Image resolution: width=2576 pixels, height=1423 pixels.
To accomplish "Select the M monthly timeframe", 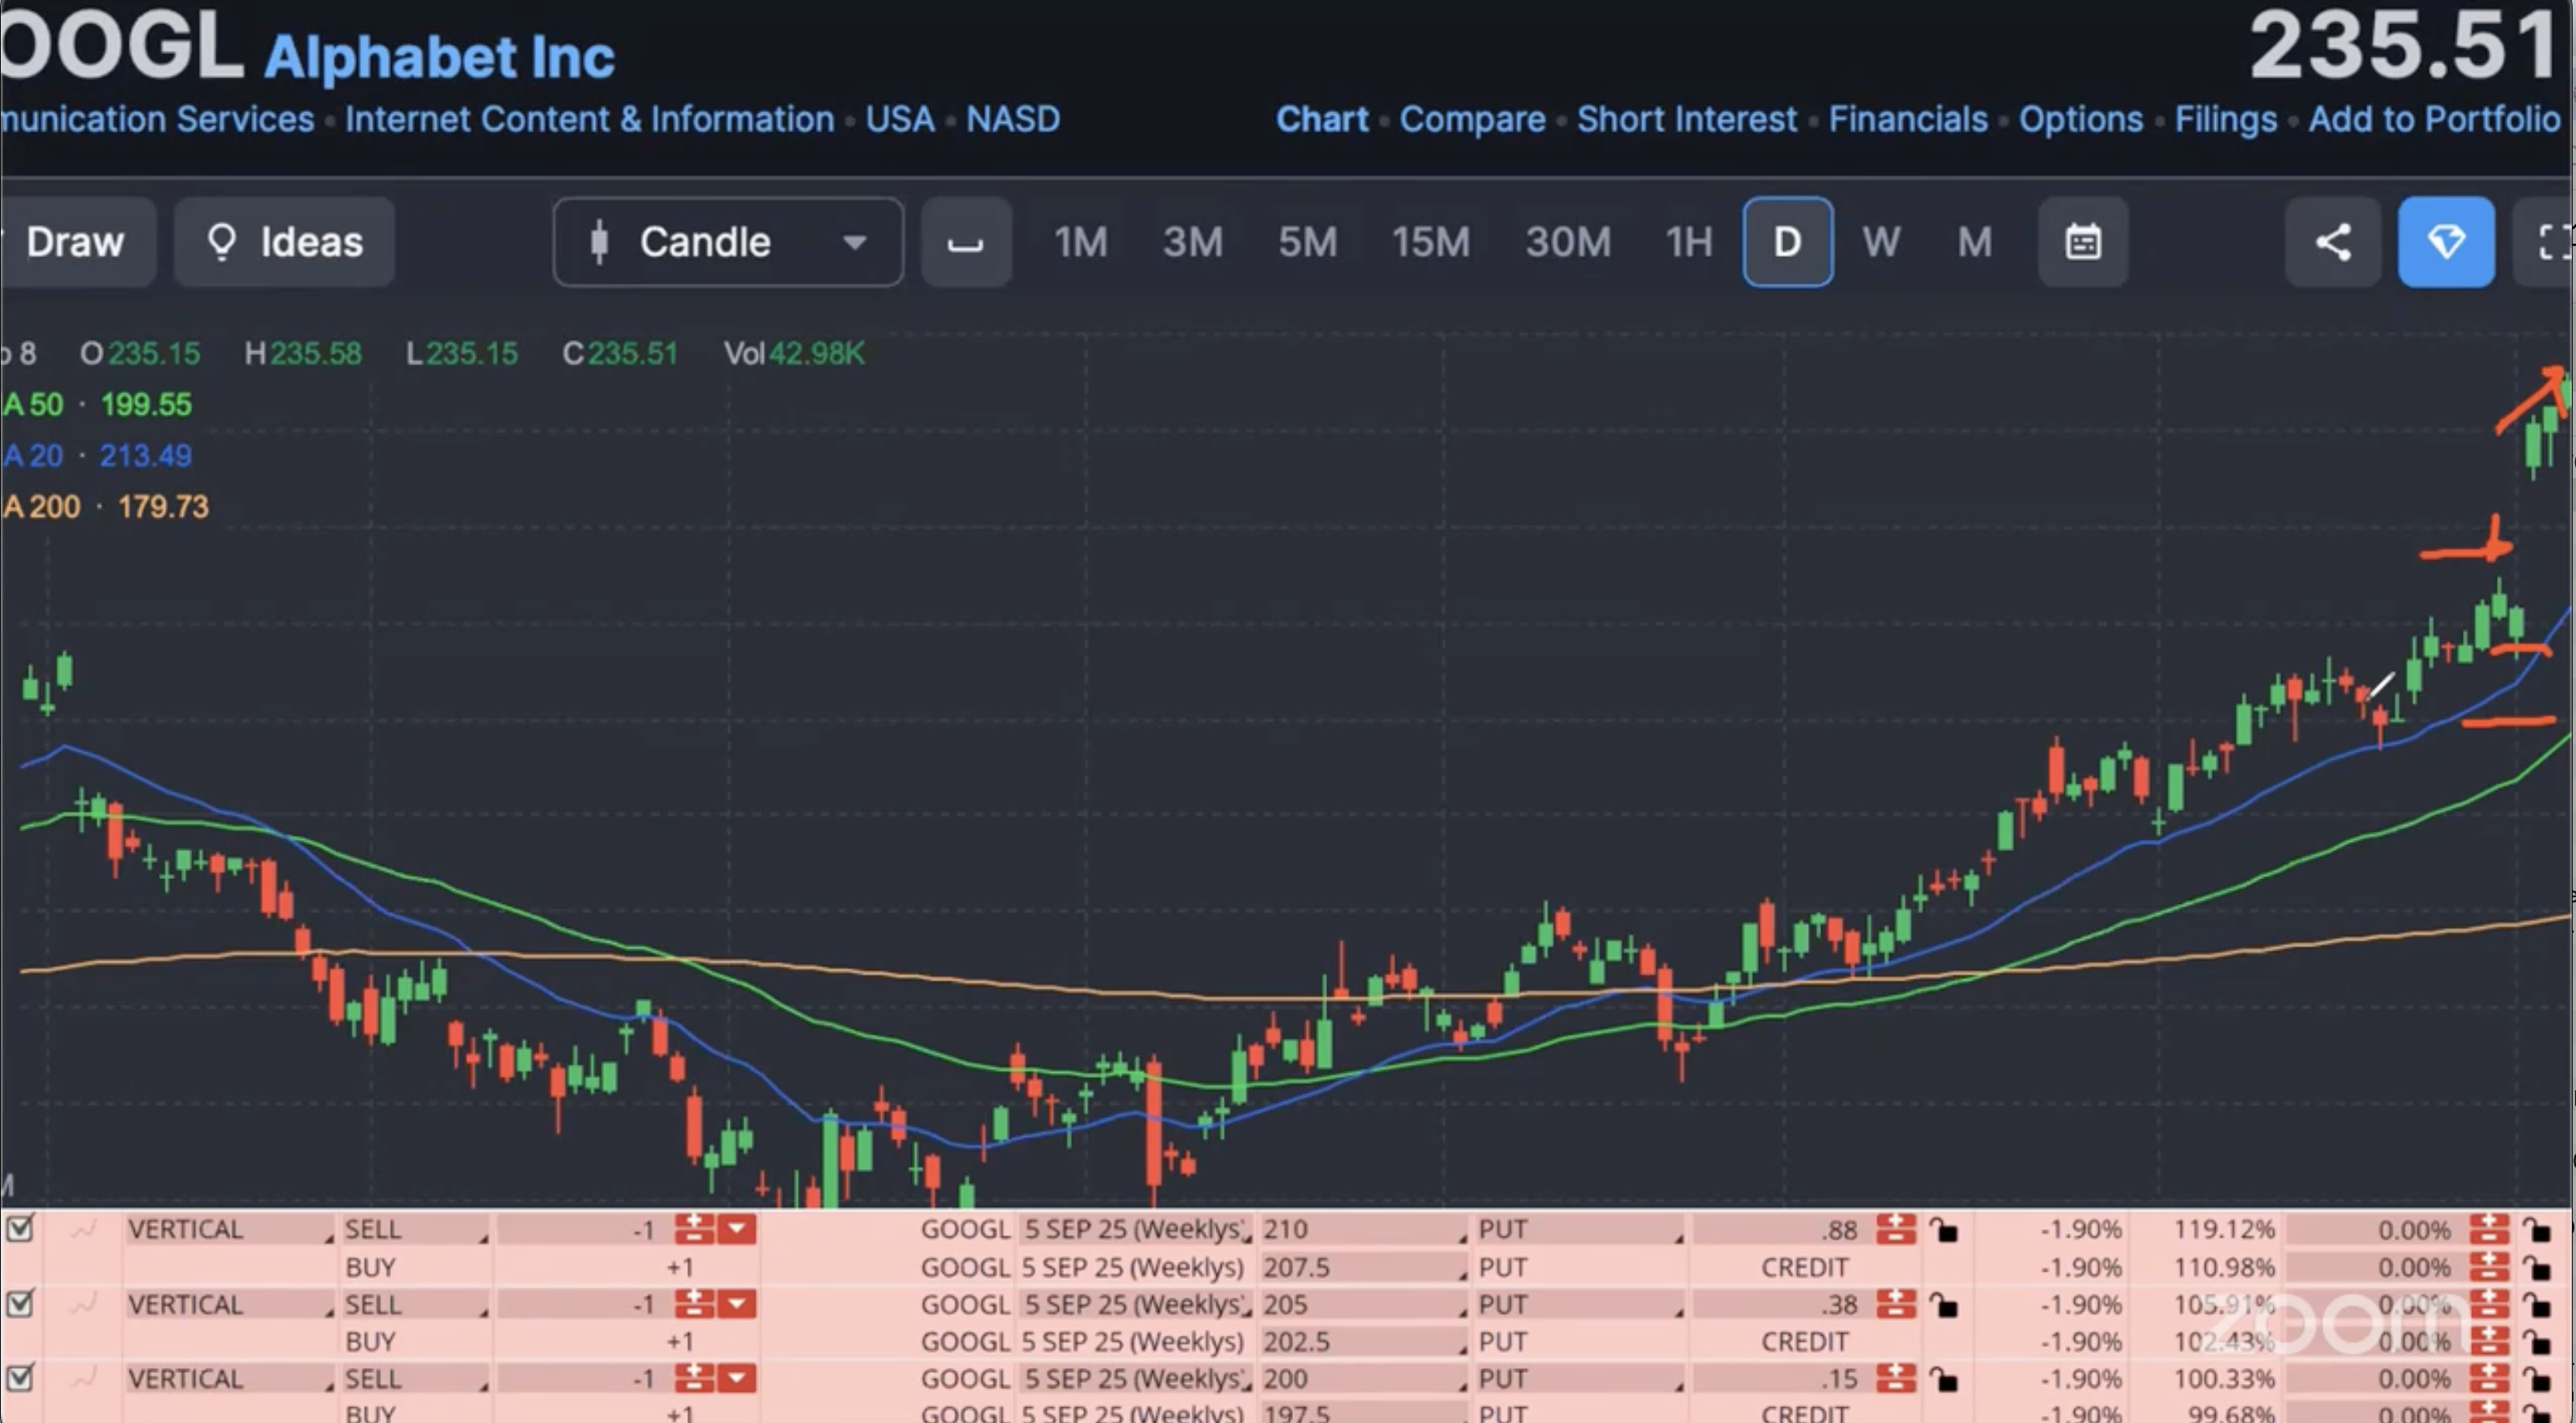I will [x=1975, y=242].
